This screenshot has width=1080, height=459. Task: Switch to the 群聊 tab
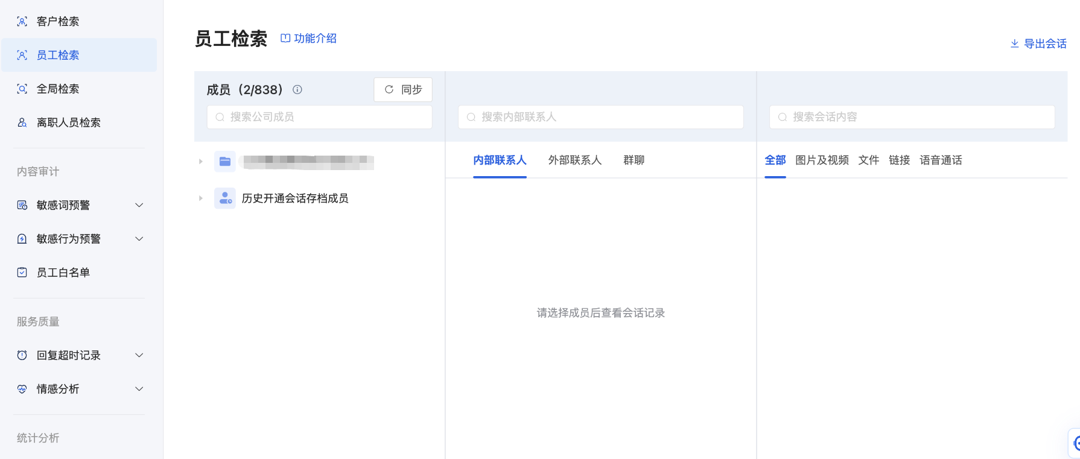(x=634, y=160)
